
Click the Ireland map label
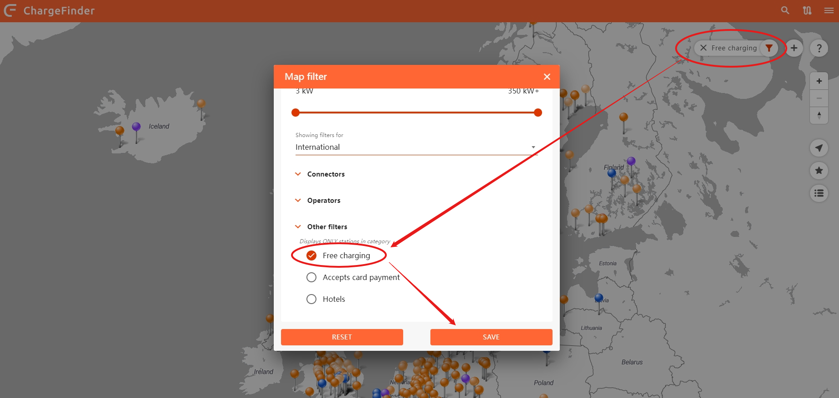(x=263, y=372)
